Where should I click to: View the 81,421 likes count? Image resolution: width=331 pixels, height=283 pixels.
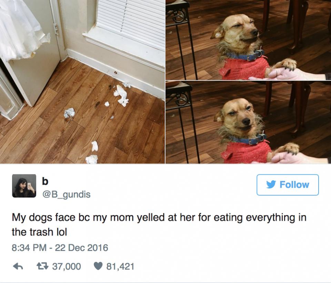coord(120,266)
